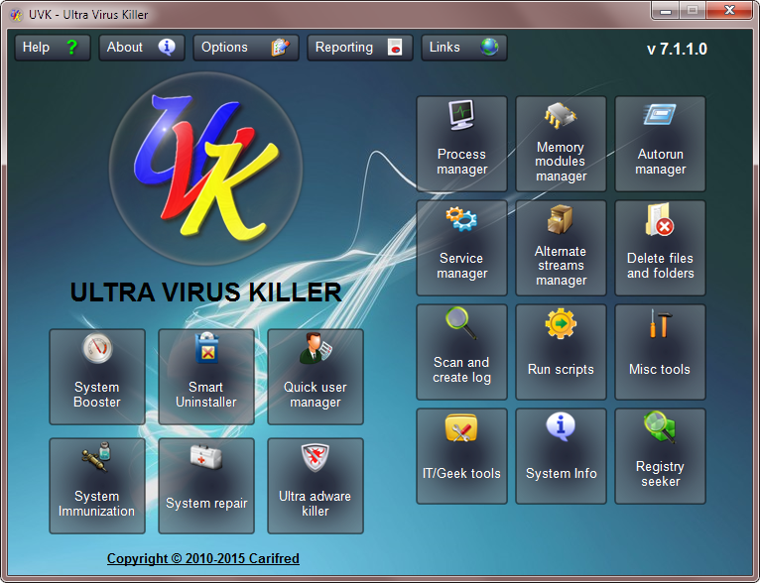
Task: Open the Reporting button
Action: (x=359, y=48)
